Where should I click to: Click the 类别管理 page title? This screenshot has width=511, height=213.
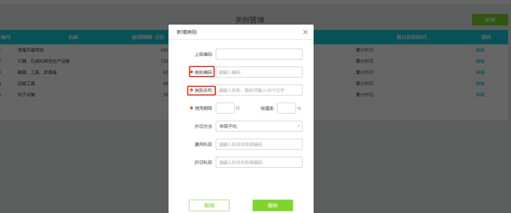pyautogui.click(x=250, y=20)
